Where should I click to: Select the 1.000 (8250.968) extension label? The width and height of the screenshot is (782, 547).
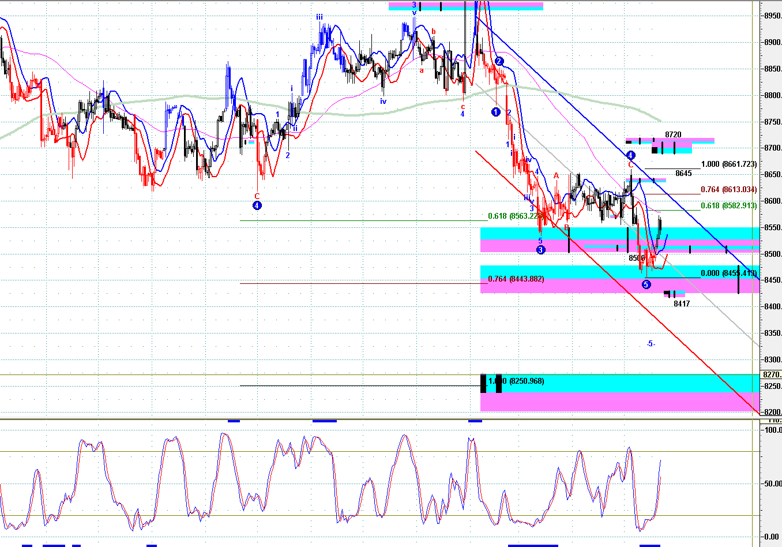tap(516, 381)
